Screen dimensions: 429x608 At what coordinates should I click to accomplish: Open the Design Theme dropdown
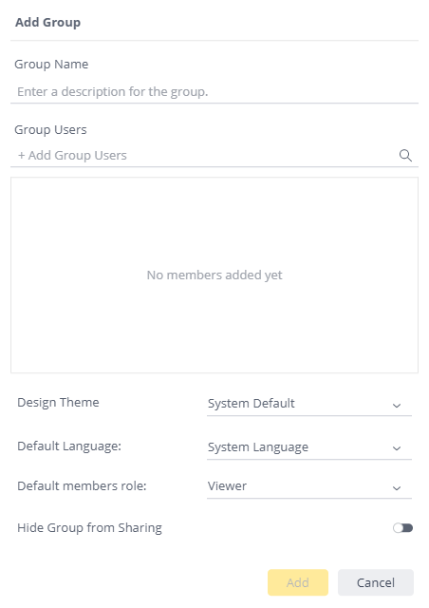click(308, 404)
